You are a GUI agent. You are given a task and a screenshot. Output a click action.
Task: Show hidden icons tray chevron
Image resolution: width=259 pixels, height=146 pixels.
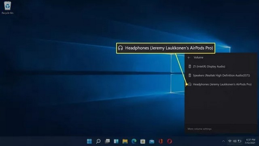(x=223, y=141)
